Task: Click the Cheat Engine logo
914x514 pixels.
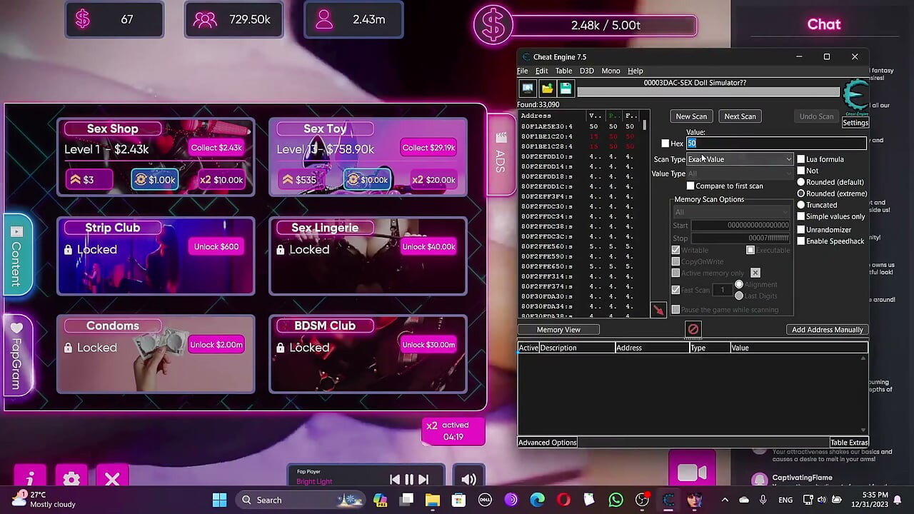Action: pyautogui.click(x=855, y=96)
